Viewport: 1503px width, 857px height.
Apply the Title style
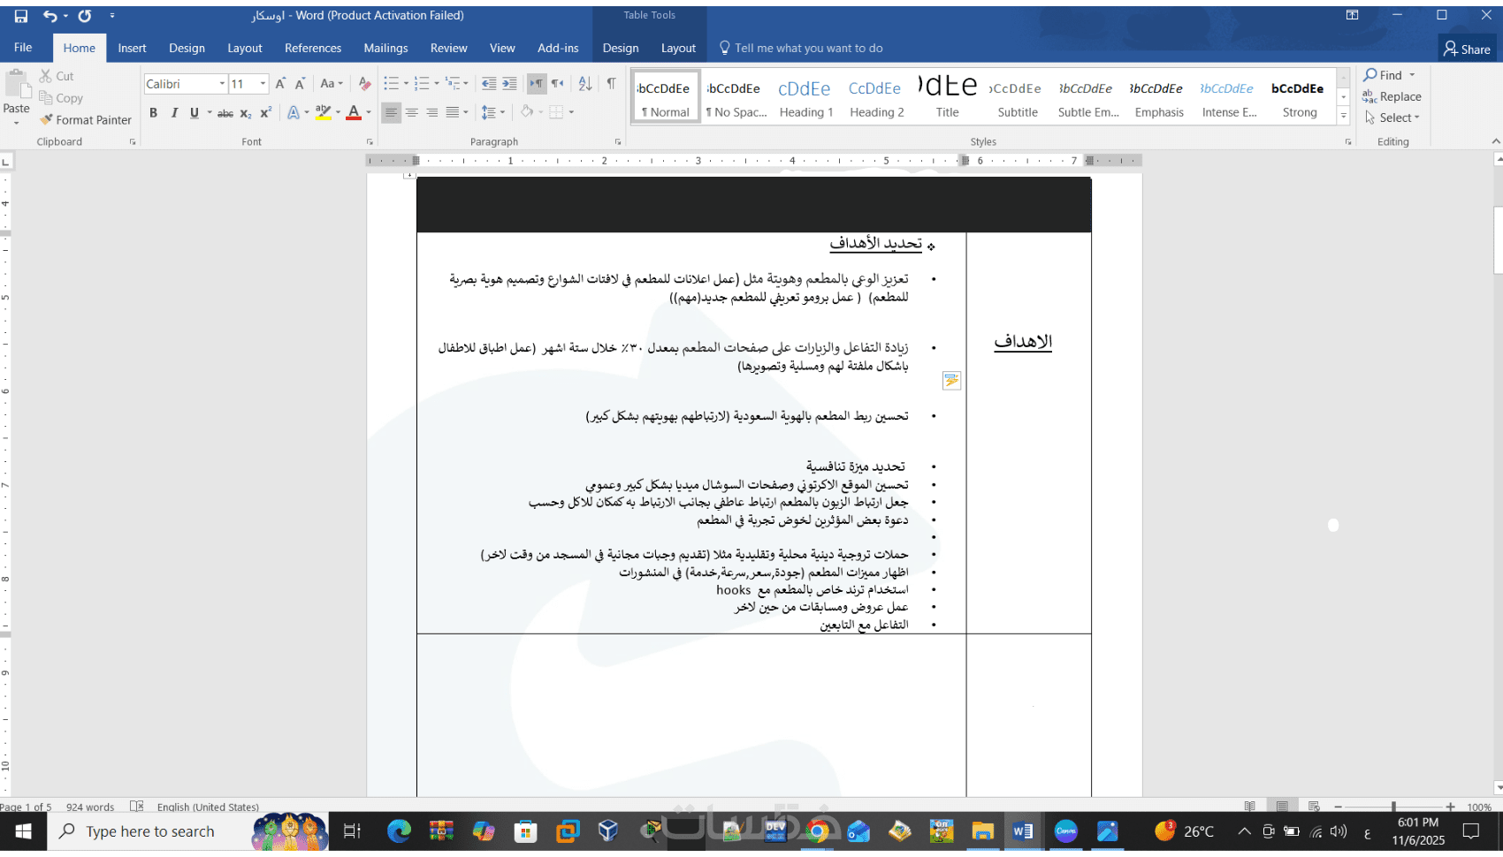947,96
